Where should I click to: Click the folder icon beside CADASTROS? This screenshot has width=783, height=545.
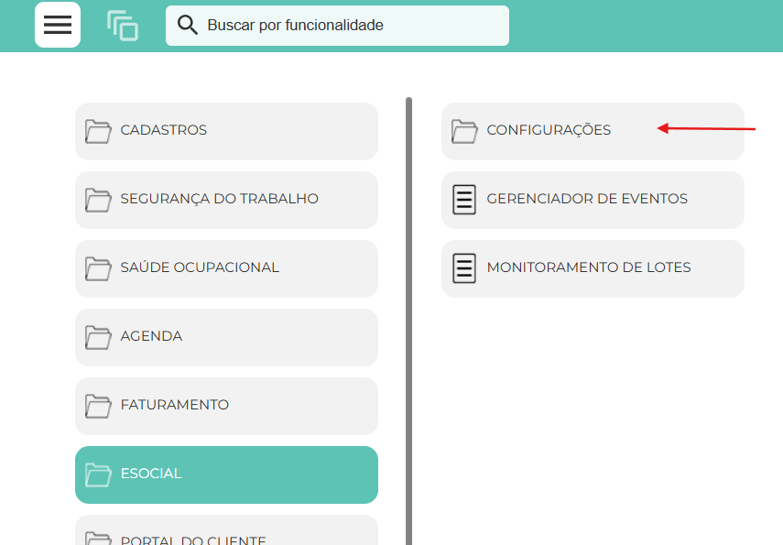[98, 131]
